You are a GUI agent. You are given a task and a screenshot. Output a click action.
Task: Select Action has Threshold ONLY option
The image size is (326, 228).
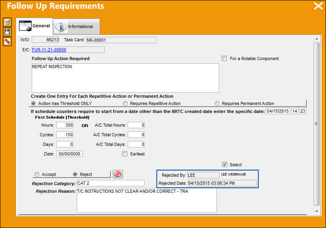click(x=33, y=103)
